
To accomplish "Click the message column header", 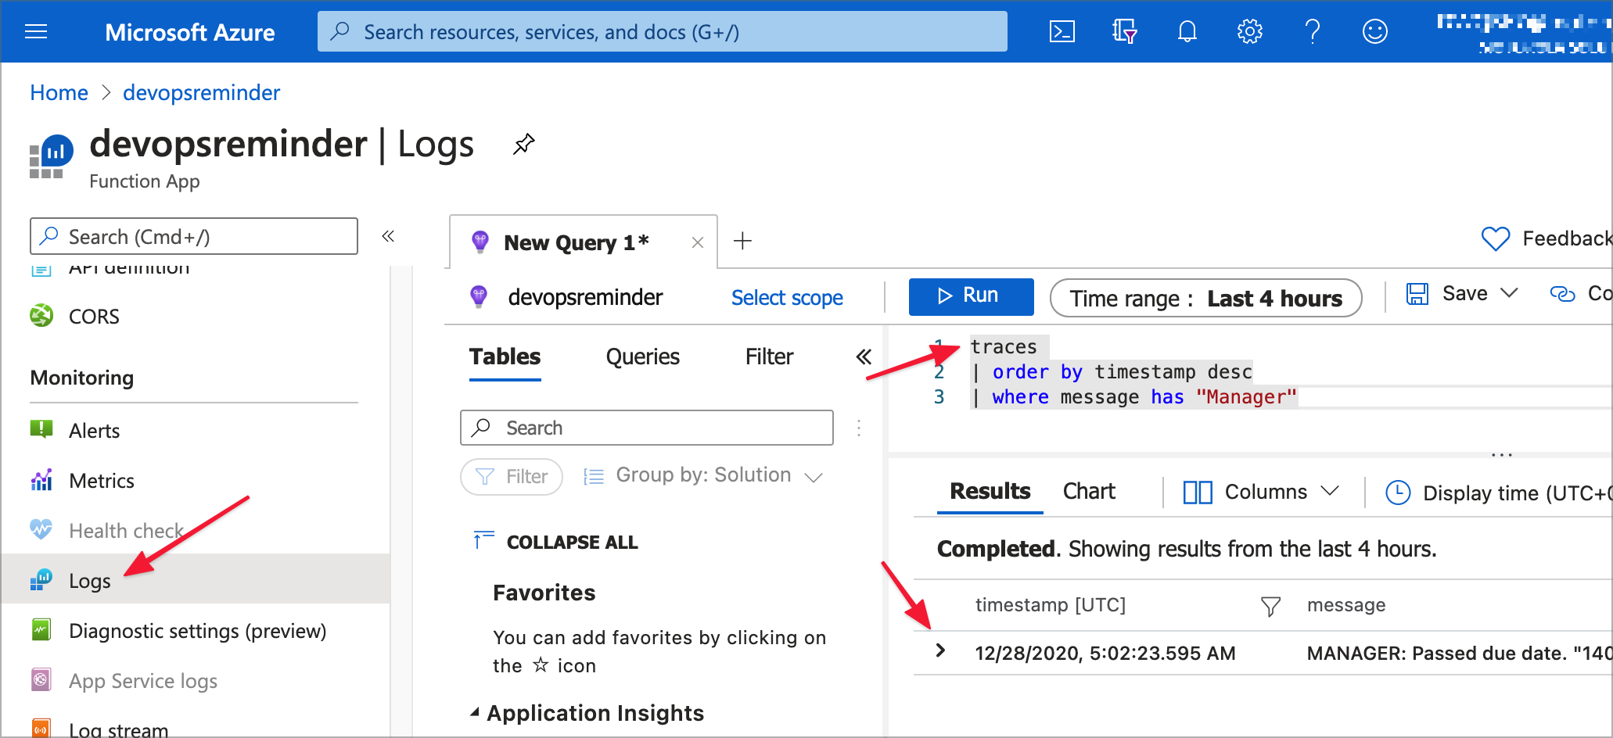I will point(1345,605).
